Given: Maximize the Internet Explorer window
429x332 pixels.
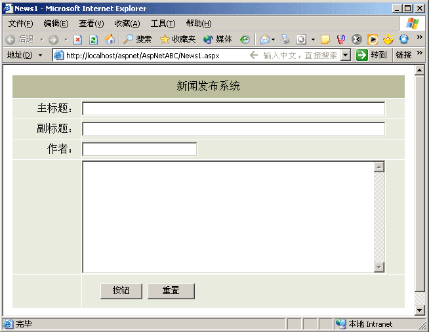Looking at the screenshot, I should (x=407, y=9).
